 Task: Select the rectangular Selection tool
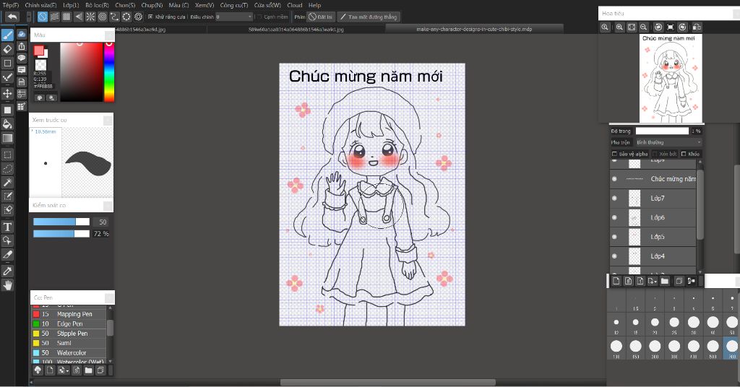[7, 155]
